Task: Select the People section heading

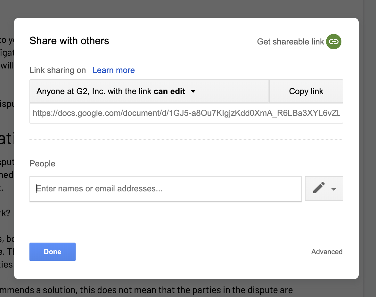Action: pyautogui.click(x=42, y=164)
